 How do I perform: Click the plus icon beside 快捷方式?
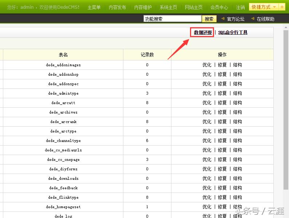point(282,7)
